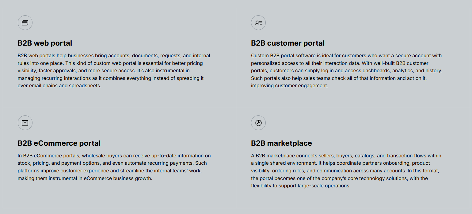Click the word 'spreadsheets' in web portal text
The width and height of the screenshot is (472, 214).
click(x=85, y=86)
